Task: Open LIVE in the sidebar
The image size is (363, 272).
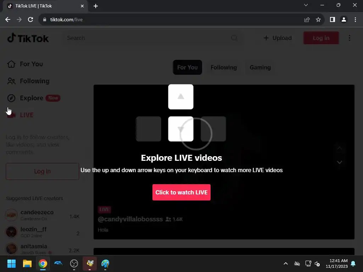Action: pyautogui.click(x=27, y=115)
